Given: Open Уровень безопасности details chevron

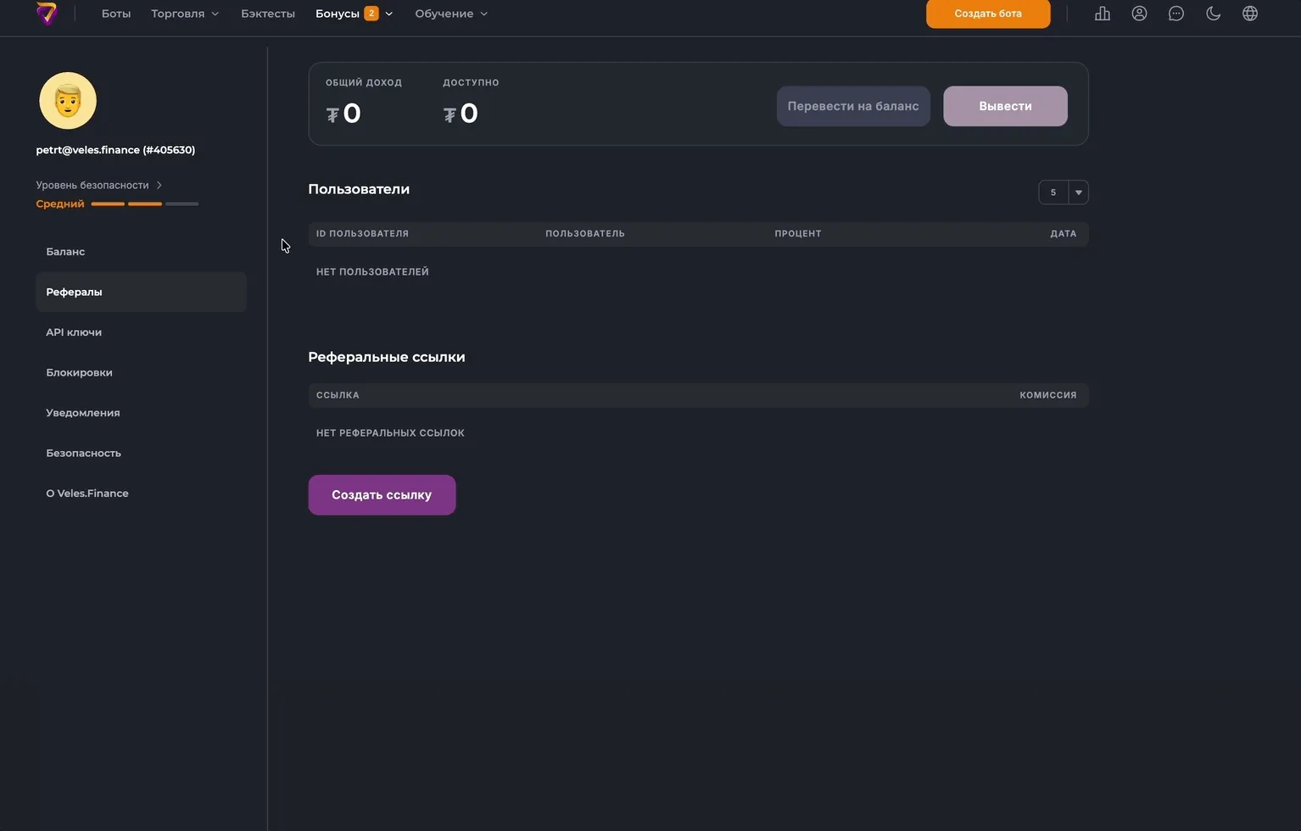Looking at the screenshot, I should tap(159, 185).
